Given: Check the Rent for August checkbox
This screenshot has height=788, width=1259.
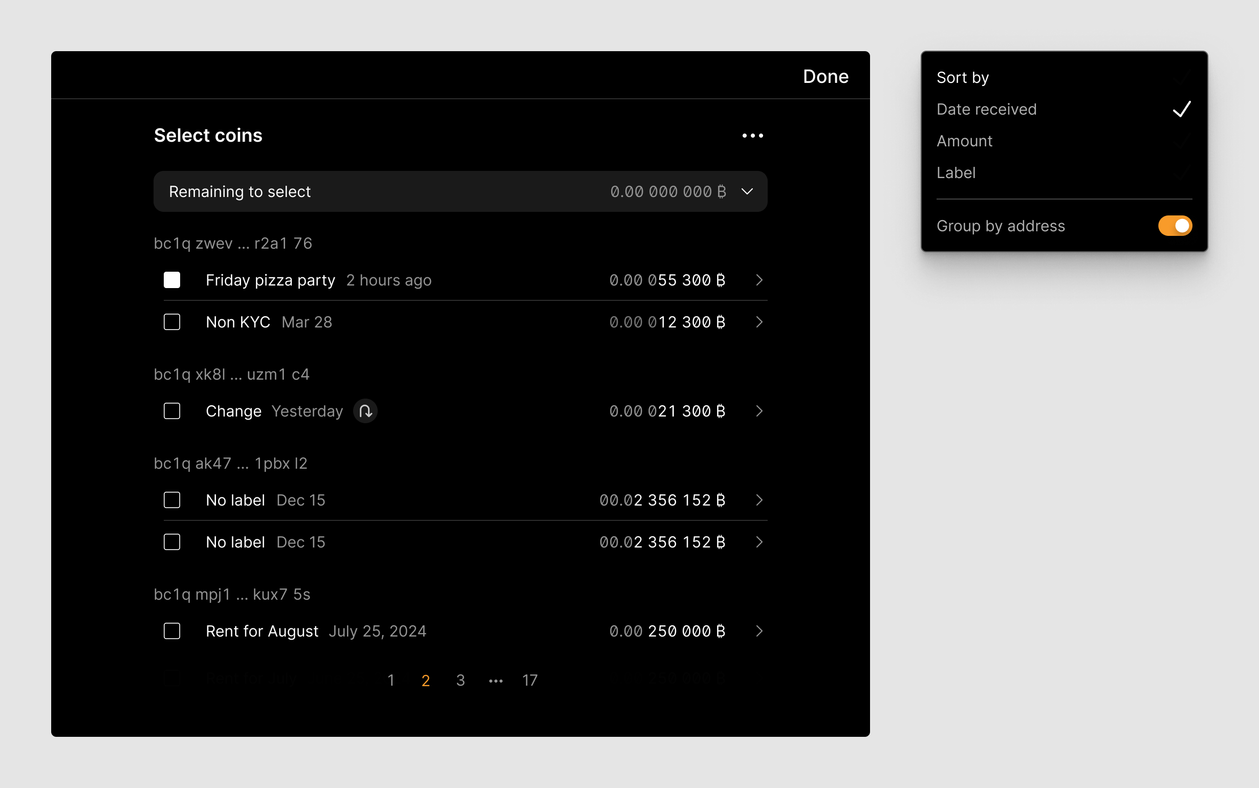Looking at the screenshot, I should [172, 631].
